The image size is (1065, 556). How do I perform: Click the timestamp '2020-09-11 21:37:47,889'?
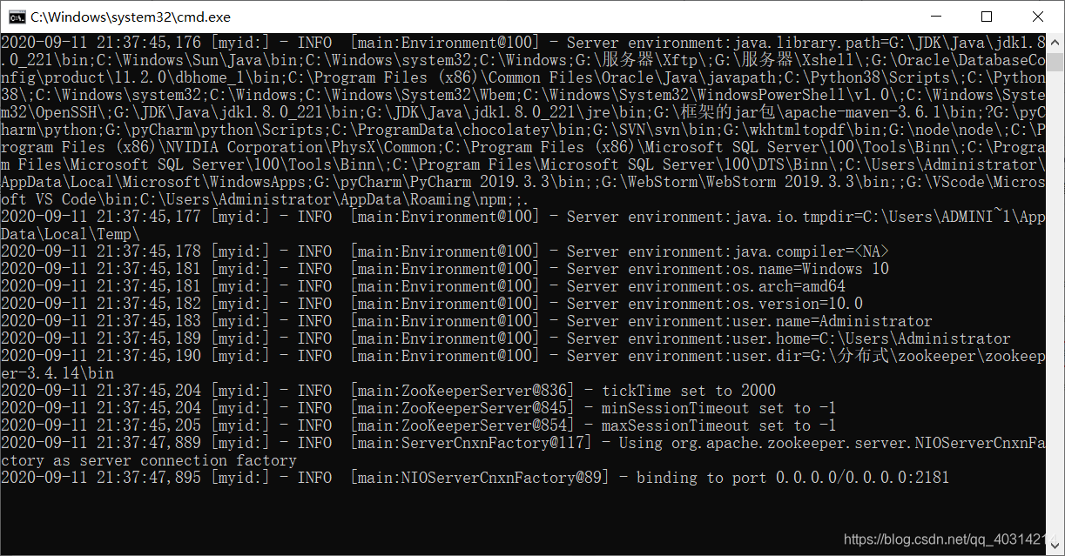[100, 443]
